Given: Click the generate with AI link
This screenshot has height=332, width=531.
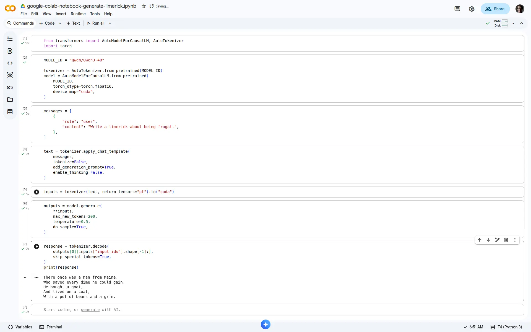Looking at the screenshot, I should click(x=90, y=310).
